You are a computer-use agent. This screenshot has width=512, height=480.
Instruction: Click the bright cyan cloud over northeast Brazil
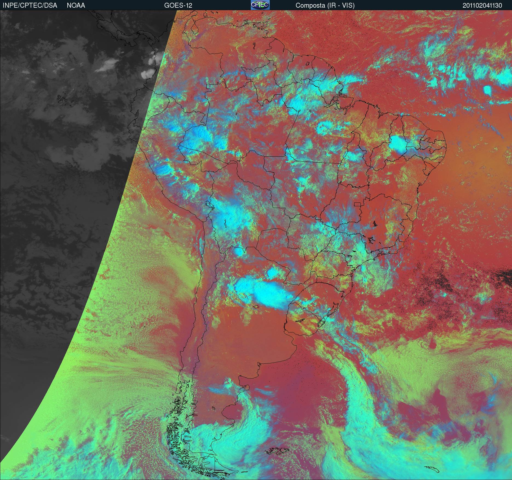[398, 144]
